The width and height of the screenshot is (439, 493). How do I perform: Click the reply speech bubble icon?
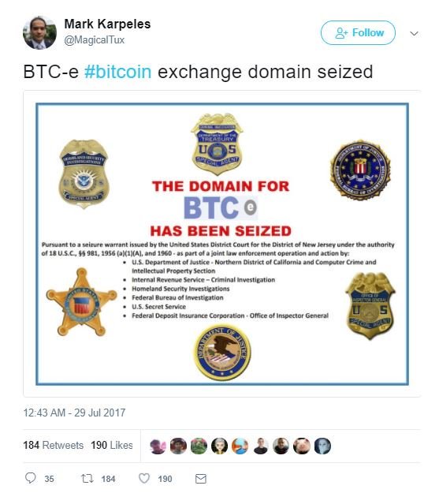tap(31, 478)
